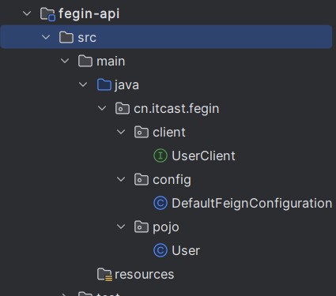The height and width of the screenshot is (296, 336).
Task: Collapse the cn.itcast.fegin package chevron
Action: (x=102, y=108)
